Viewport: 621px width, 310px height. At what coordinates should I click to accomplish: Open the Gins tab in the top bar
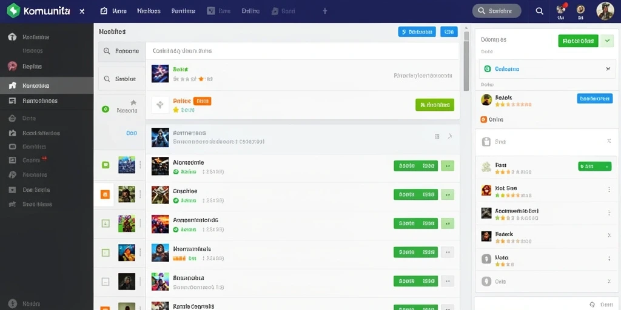click(218, 11)
